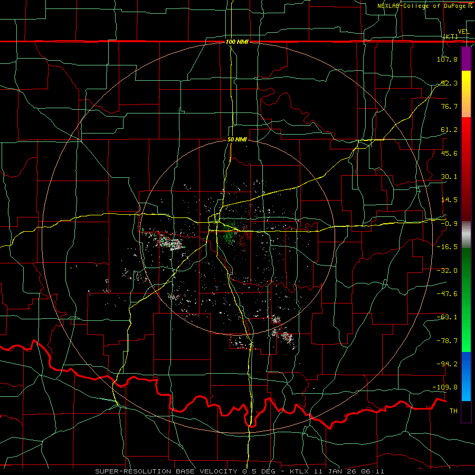This screenshot has height=475, width=475.
Task: Pick the green inbound segment of color bar
Action: 466,300
